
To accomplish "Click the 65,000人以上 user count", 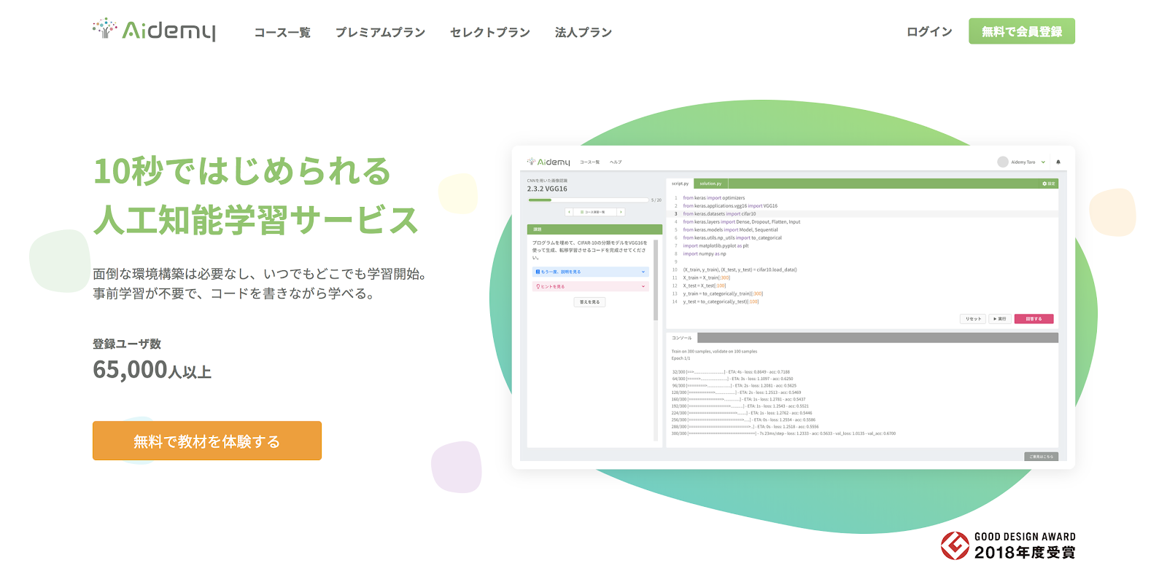I will coord(152,370).
